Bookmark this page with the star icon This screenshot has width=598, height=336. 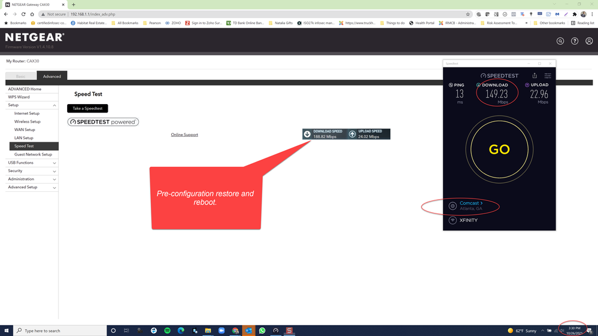pyautogui.click(x=468, y=14)
